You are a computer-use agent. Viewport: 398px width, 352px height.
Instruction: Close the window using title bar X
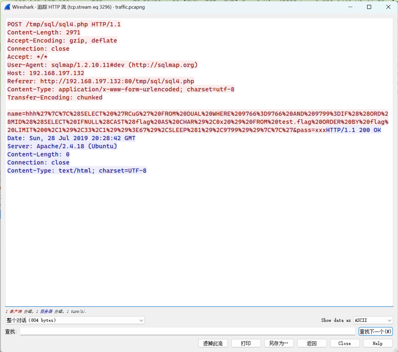(388, 7)
